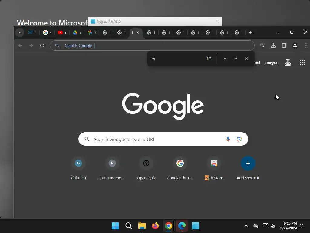Screen dimensions: 310x233
Task: Switch to the Google tab
Action: 47,32
